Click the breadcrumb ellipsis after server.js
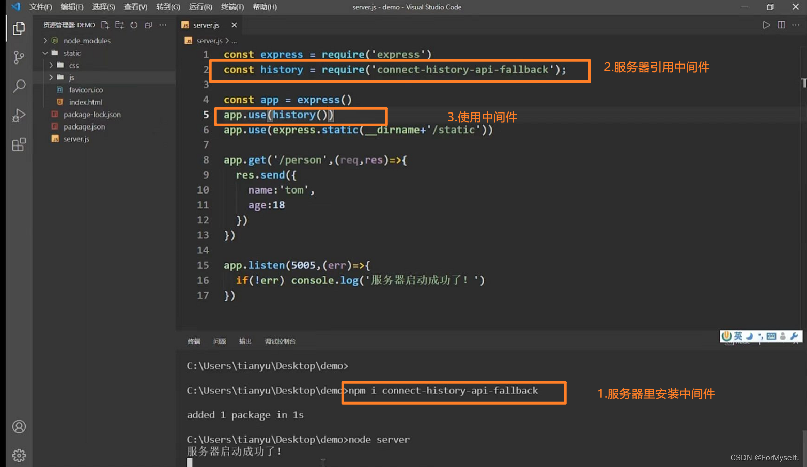 234,41
